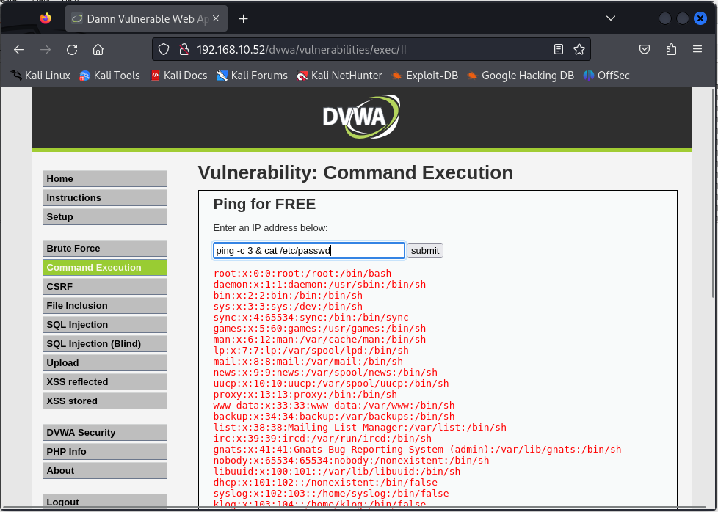718x512 pixels.
Task: Open the XSS reflected menu item
Action: click(x=105, y=382)
